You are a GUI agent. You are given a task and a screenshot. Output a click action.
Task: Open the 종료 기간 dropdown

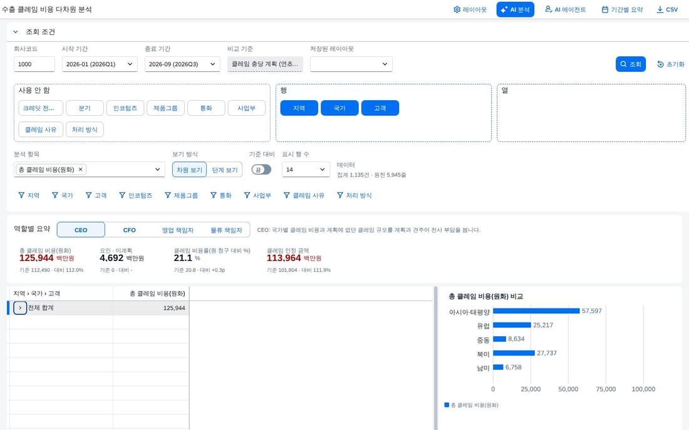(182, 64)
